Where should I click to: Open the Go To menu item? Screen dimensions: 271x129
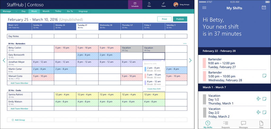pos(70,11)
